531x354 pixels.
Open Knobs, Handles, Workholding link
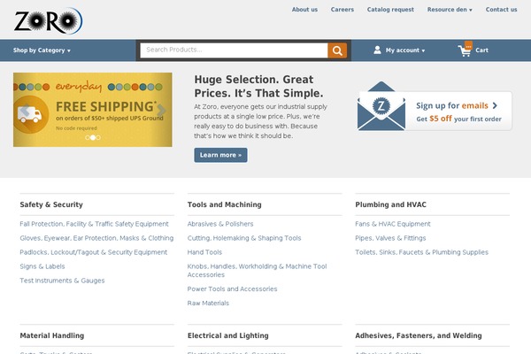click(257, 271)
